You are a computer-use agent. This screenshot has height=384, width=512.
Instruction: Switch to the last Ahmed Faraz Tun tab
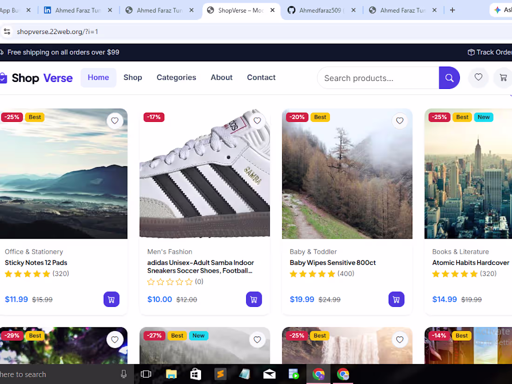click(403, 10)
